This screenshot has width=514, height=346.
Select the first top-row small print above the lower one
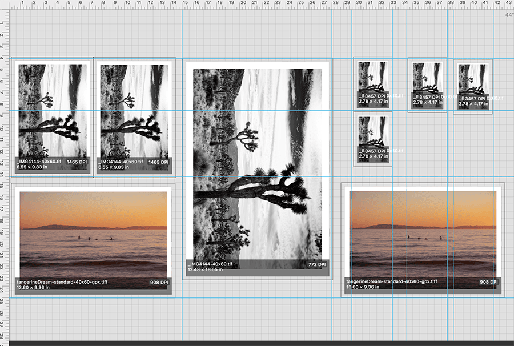pyautogui.click(x=373, y=84)
